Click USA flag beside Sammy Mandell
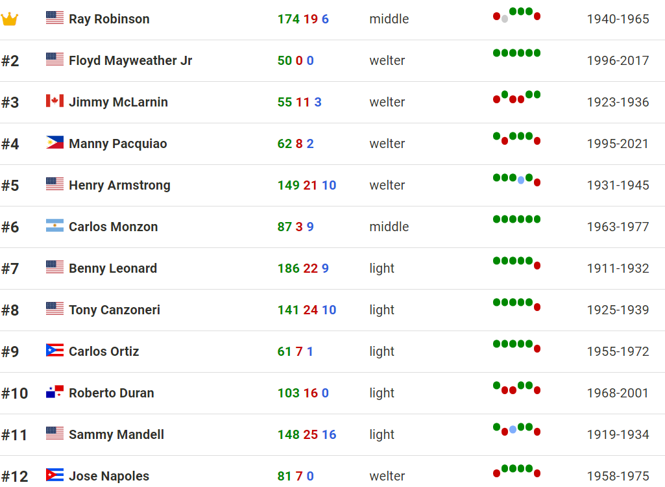Screen dimensions: 665x487 pos(54,433)
